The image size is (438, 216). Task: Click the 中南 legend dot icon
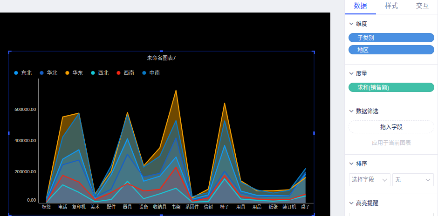[x=144, y=73]
